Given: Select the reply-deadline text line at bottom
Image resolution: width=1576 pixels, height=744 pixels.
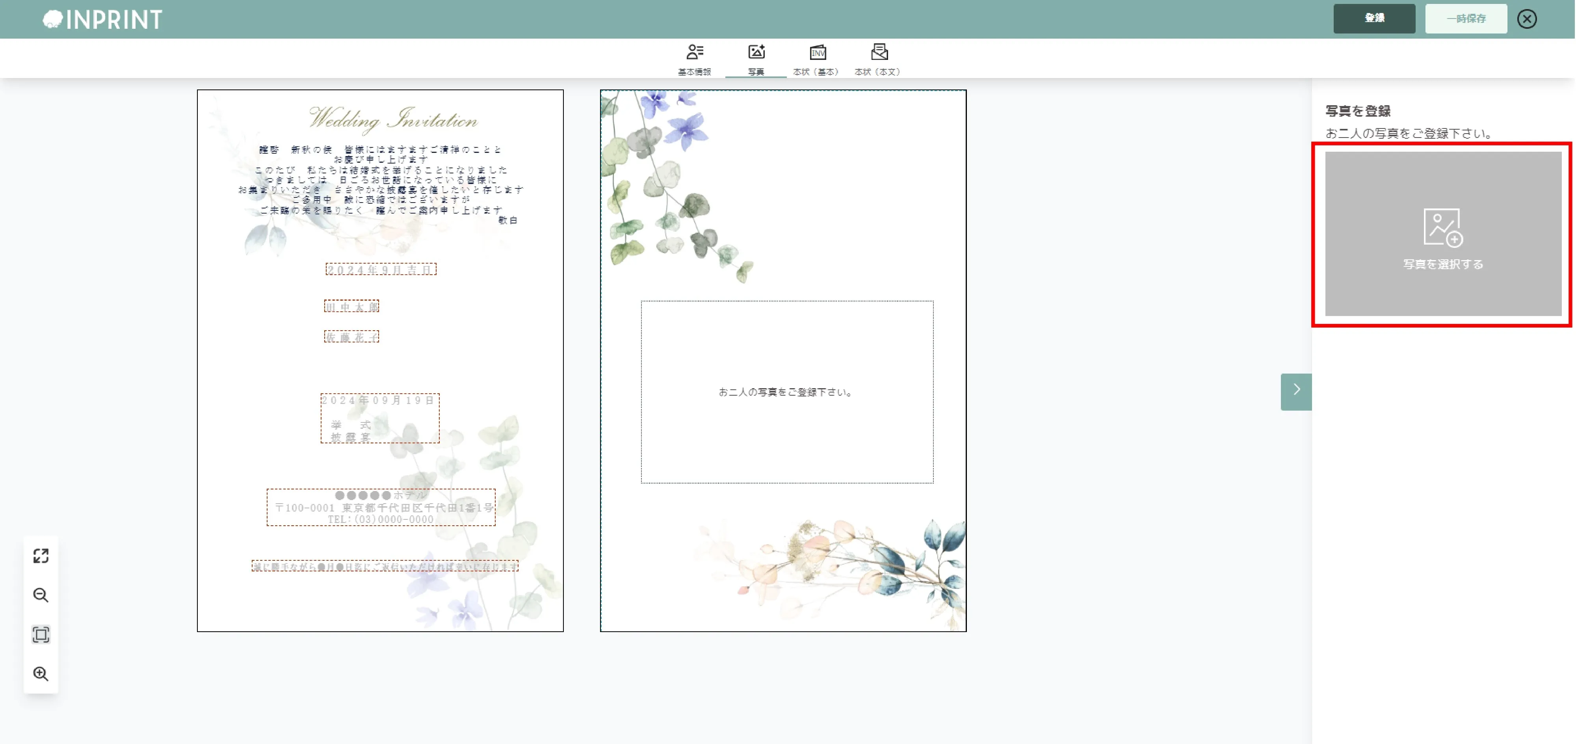Looking at the screenshot, I should (384, 566).
